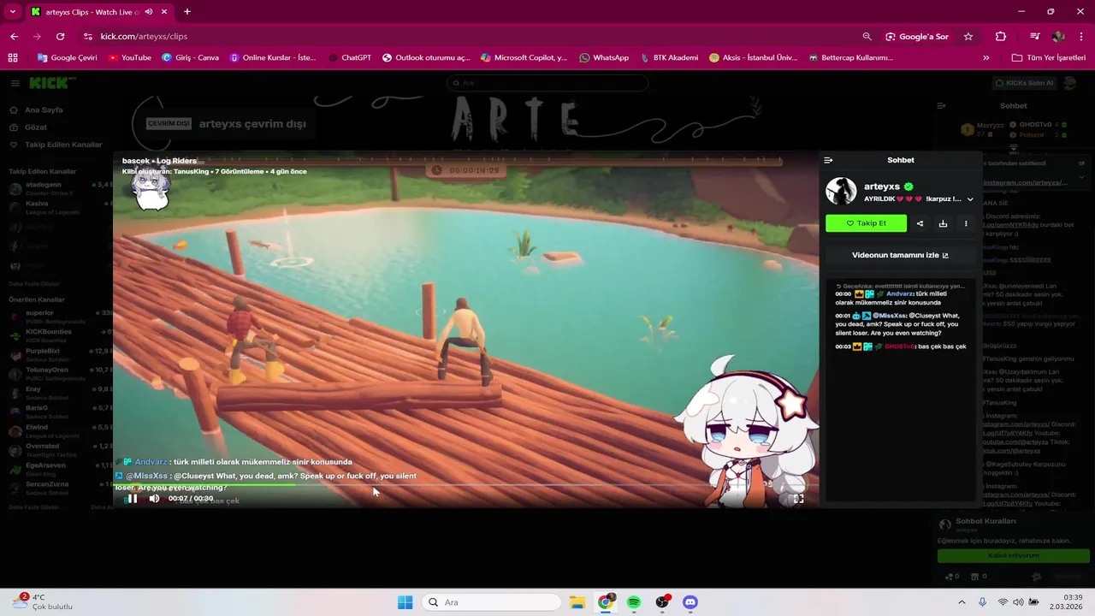Screen dimensions: 1095x616
Task: Open the ChatGPT bookmark
Action: point(350,57)
